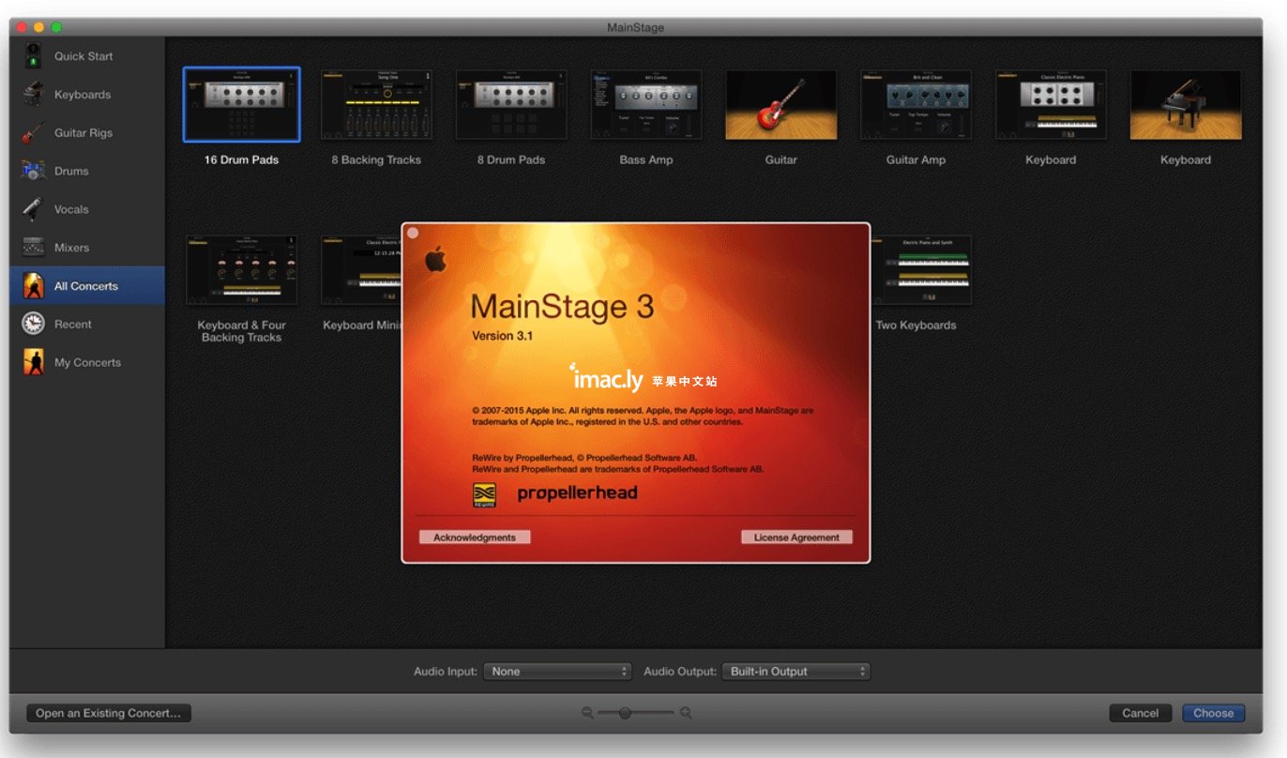
Task: Click the My Concerts icon
Action: tap(34, 362)
